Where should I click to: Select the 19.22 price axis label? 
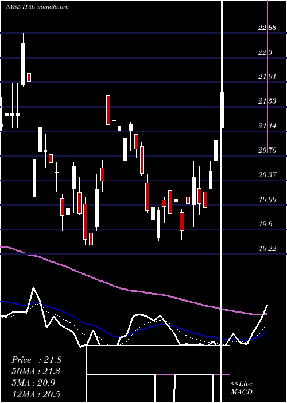[x=267, y=249]
